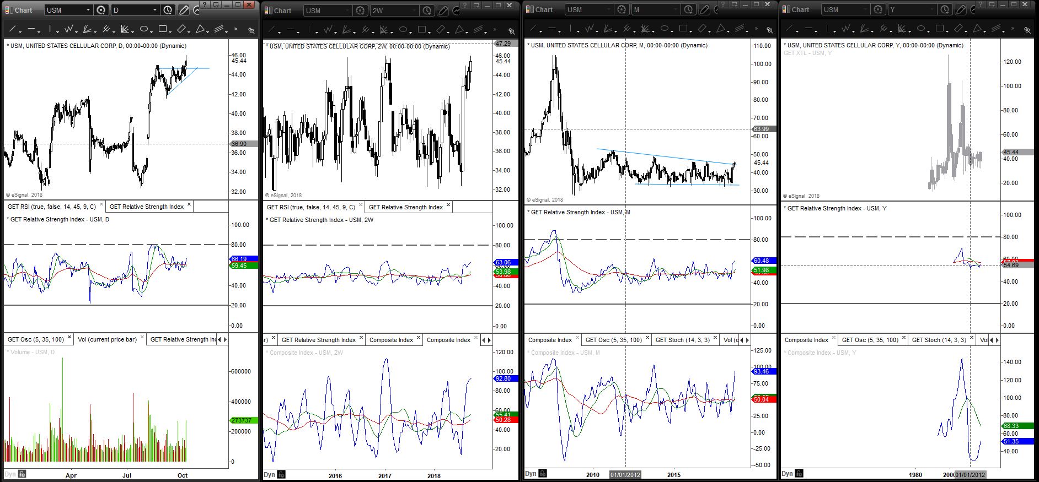The image size is (1039, 482).
Task: Close the GET RSI tab in the daily (D) chart
Action: (101, 205)
